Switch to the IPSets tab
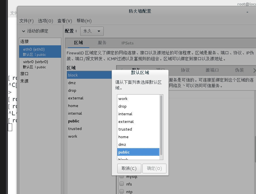This screenshot has height=194, width=256. tap(127, 43)
